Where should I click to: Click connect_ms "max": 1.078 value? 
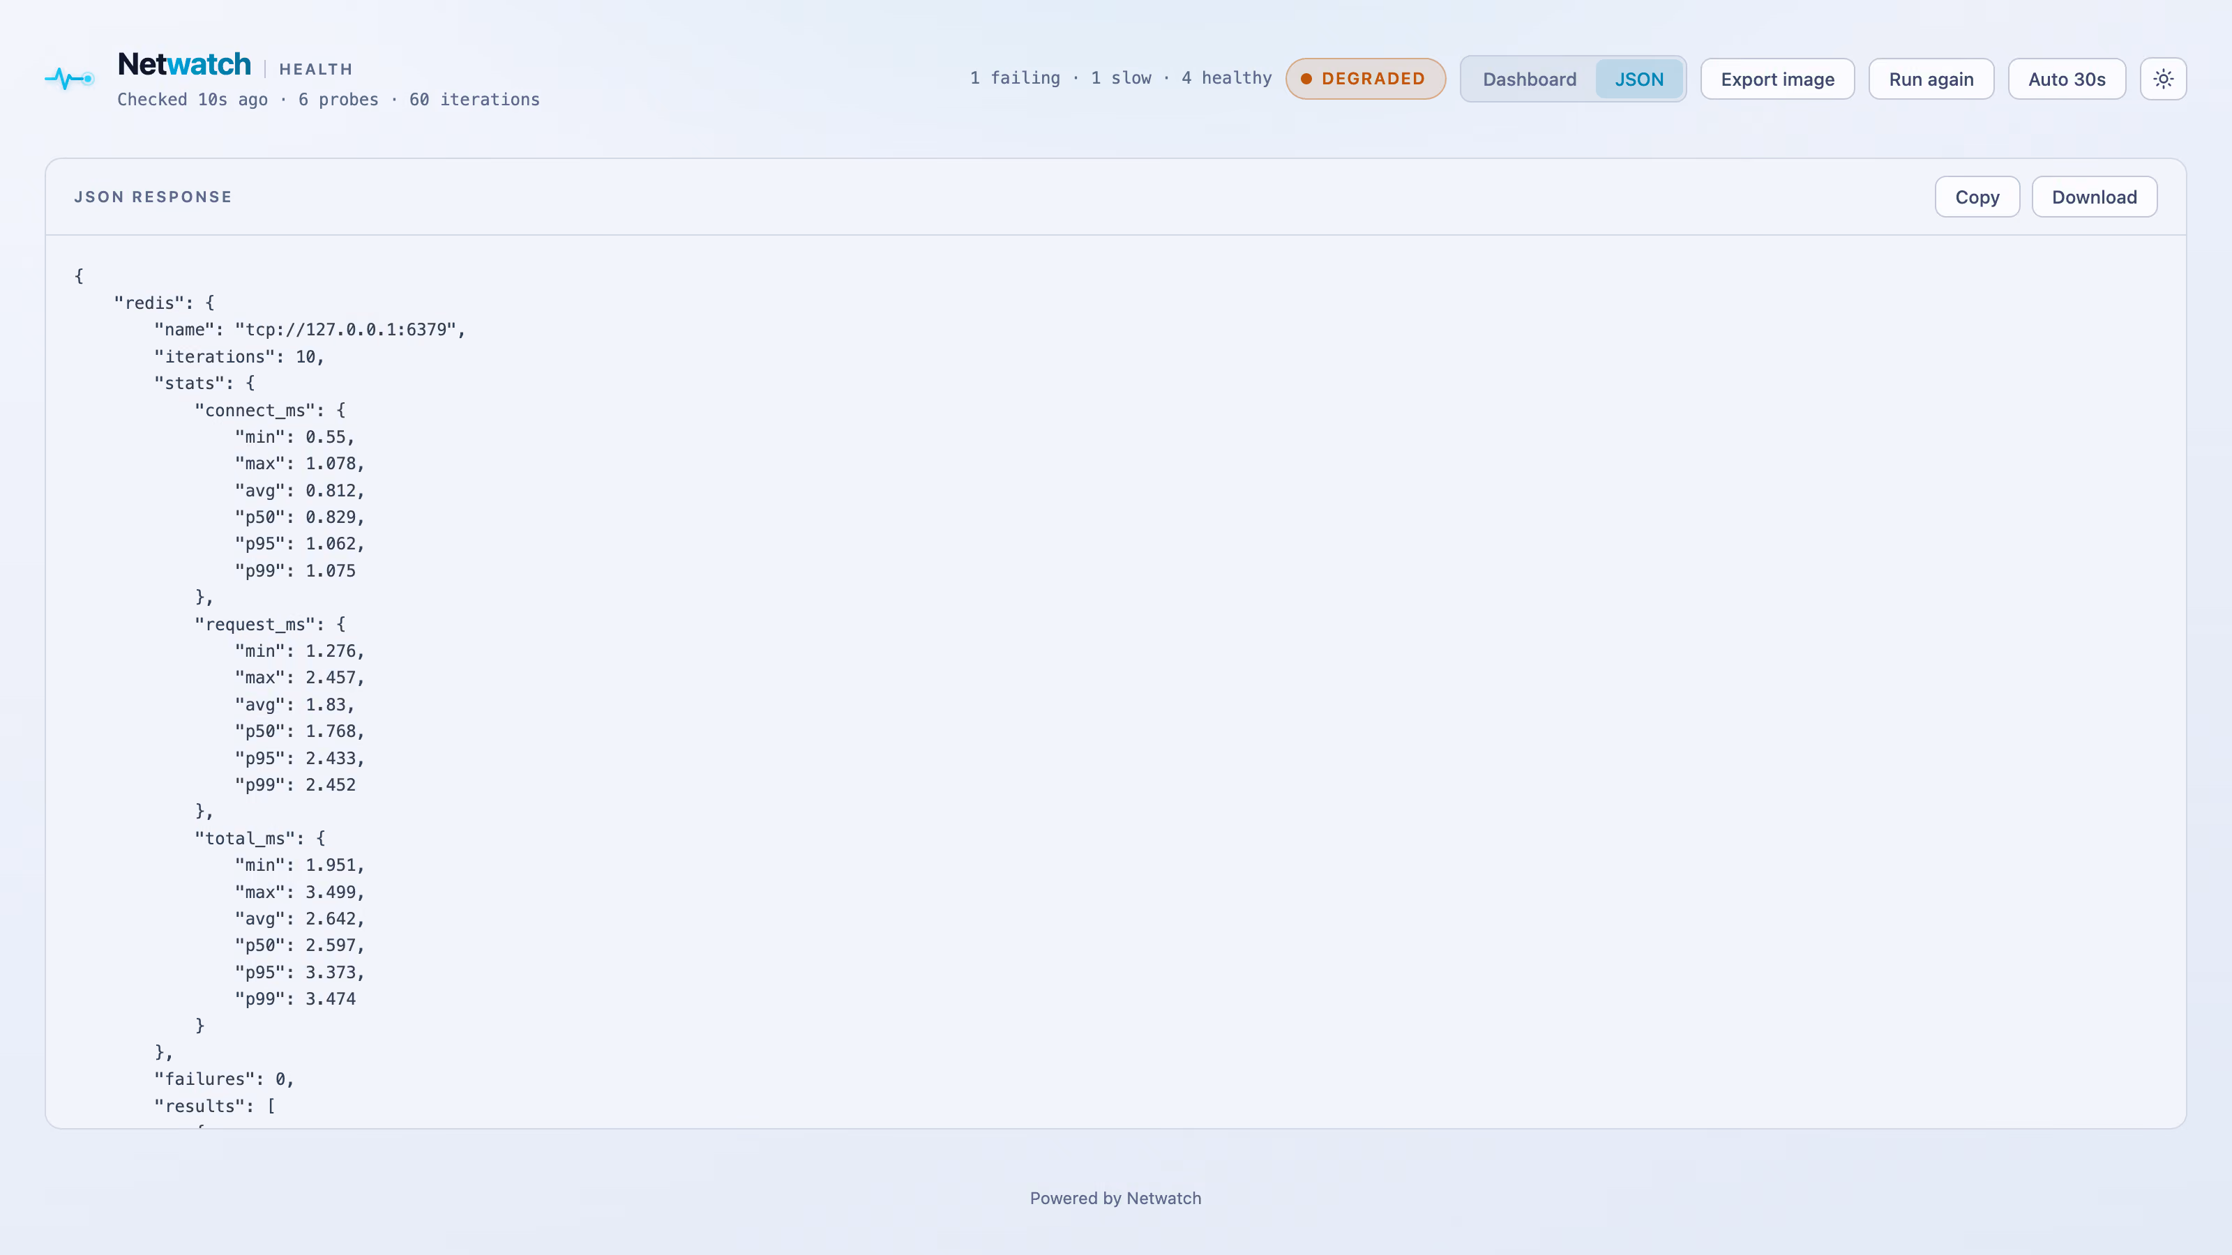[x=300, y=464]
